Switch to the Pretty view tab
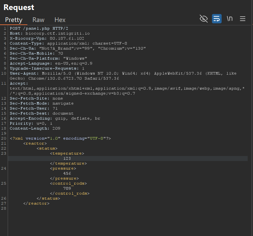The width and height of the screenshot is (253, 236). tap(14, 20)
